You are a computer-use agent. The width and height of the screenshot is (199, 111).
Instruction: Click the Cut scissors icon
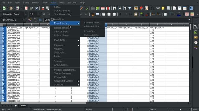click(x=43, y=8)
